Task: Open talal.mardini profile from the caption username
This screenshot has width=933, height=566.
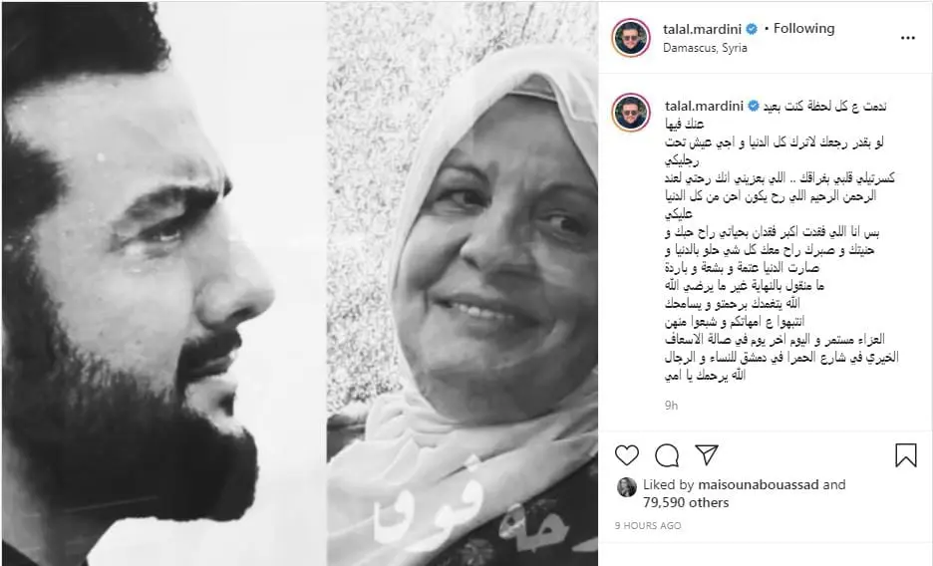Action: [704, 107]
